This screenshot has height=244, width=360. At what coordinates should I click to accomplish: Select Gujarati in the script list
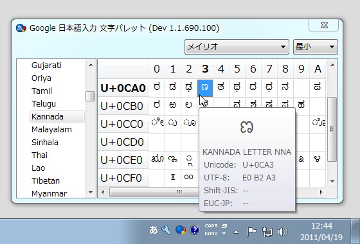[x=46, y=65]
